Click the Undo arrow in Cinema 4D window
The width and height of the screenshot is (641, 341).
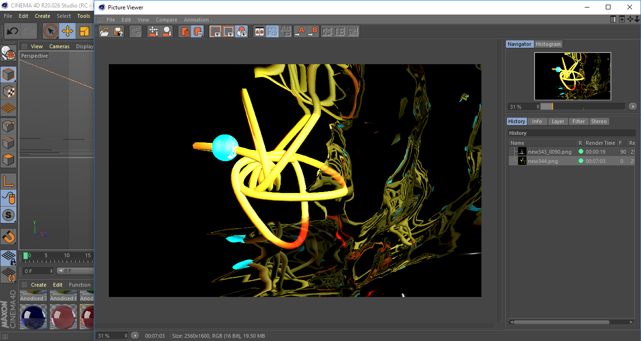coord(12,31)
